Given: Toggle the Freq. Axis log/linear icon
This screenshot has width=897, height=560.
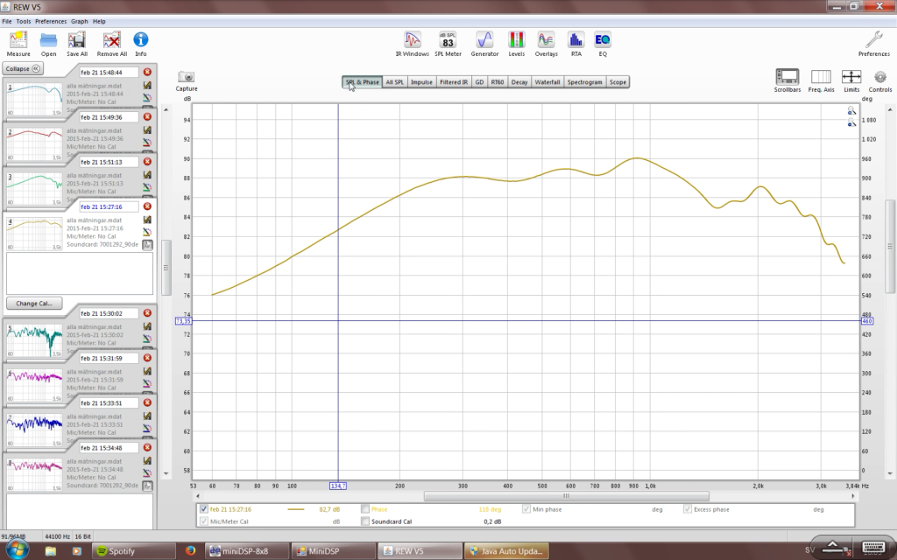Looking at the screenshot, I should click(x=821, y=80).
